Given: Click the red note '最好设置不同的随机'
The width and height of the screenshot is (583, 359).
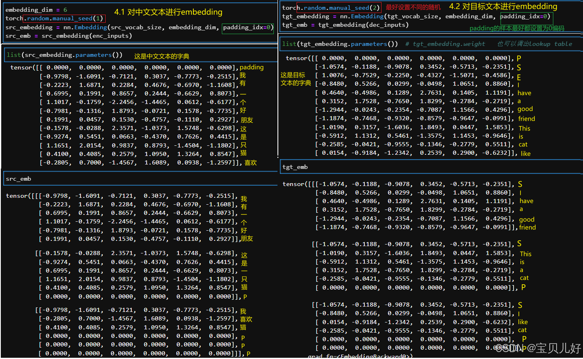Looking at the screenshot, I should click(413, 7).
